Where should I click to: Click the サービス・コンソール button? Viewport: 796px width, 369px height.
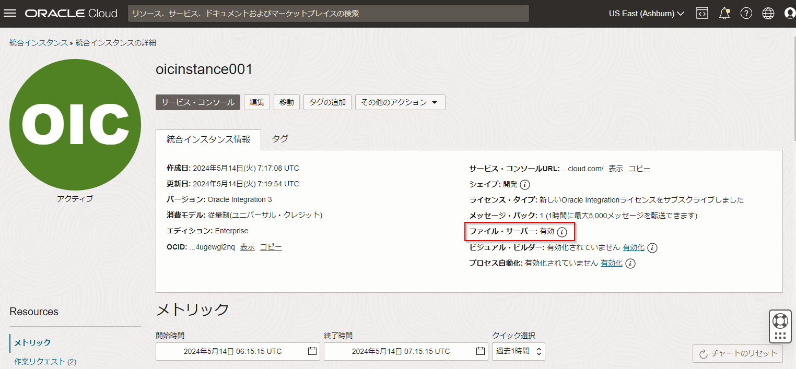[198, 102]
